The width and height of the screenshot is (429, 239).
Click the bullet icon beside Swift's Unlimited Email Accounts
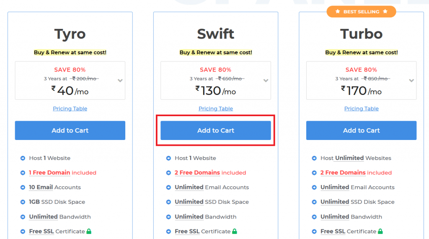(168, 188)
